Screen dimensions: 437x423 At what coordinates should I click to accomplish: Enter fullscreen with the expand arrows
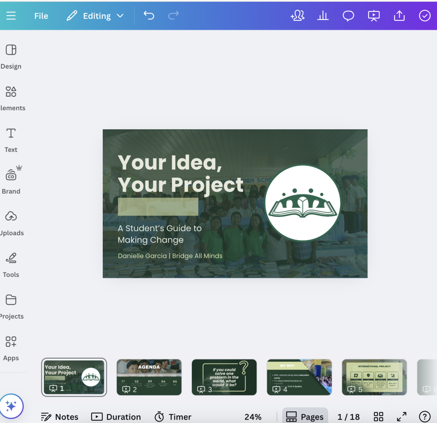coord(401,417)
